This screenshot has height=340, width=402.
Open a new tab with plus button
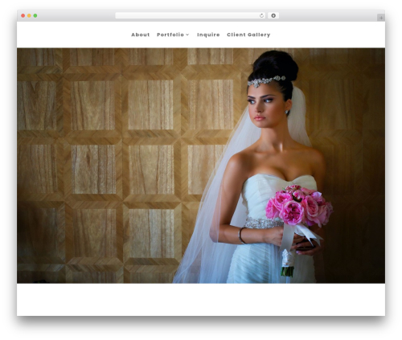point(381,18)
